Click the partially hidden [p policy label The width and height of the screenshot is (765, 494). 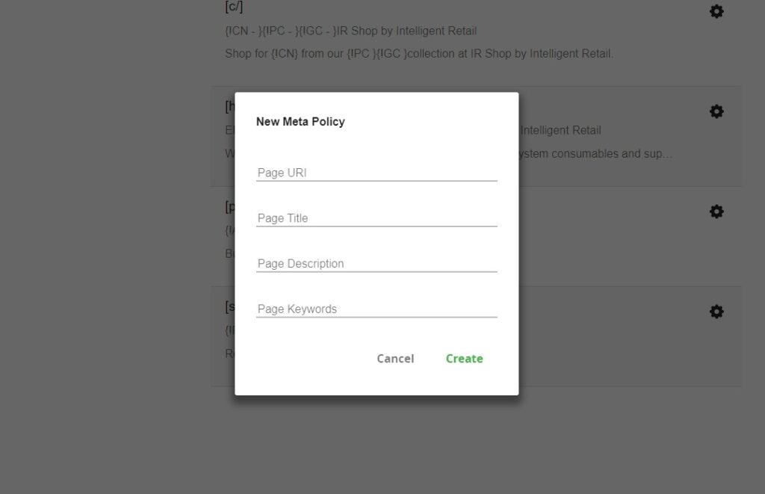tap(230, 207)
